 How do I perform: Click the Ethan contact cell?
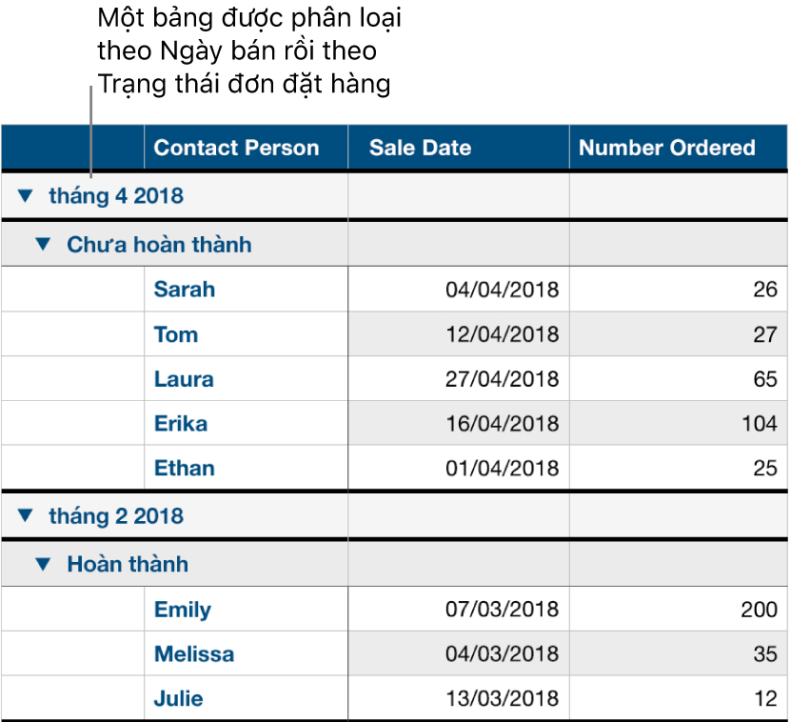(x=185, y=469)
